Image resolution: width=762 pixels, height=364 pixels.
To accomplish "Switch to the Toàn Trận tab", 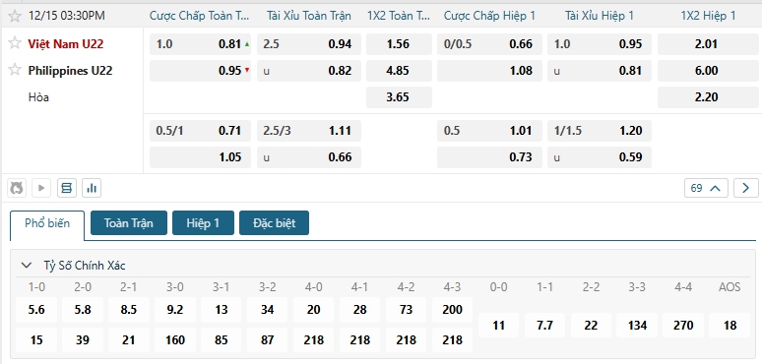I will click(129, 223).
